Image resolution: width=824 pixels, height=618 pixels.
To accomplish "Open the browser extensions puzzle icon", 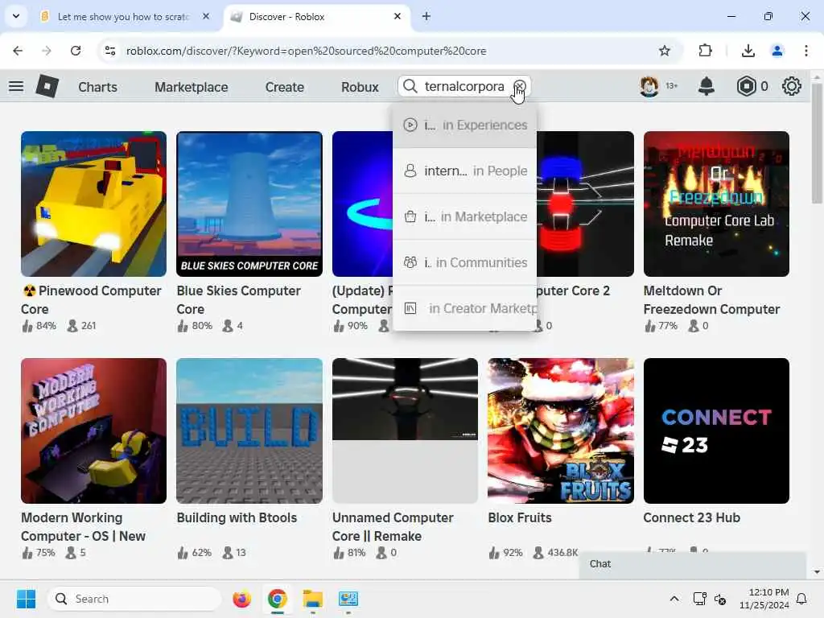I will 705,51.
